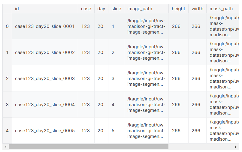Click slice value 5 in slice_0005 row
Viewport: 242px width, 152px height.
coord(113,131)
